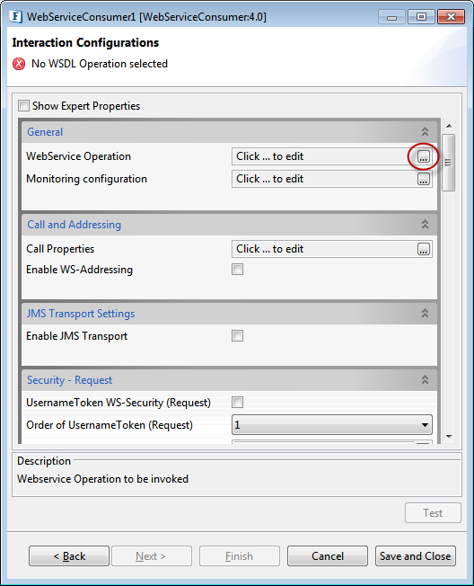Toggle UsernameToken WS-Security (Request) checkbox
The width and height of the screenshot is (474, 586).
[237, 402]
